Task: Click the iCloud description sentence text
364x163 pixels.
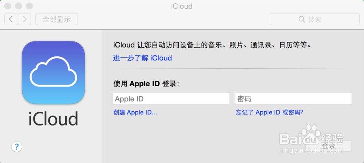Action: 212,45
